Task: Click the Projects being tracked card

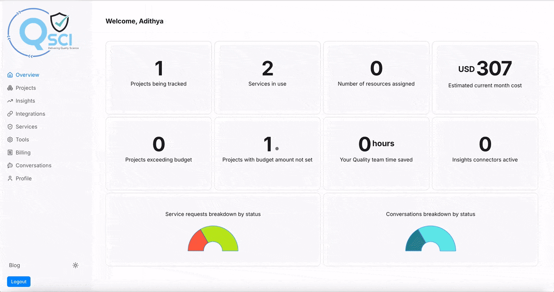Action: 158,78
